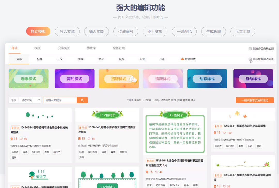Select the bordered 3.12植树节 text card preview

175,132
